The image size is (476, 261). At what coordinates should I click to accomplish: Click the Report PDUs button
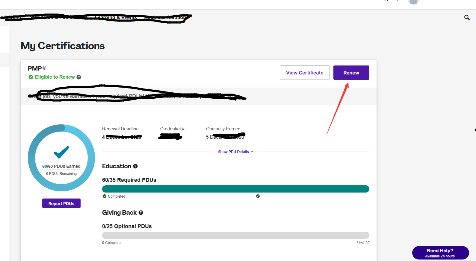pyautogui.click(x=61, y=203)
